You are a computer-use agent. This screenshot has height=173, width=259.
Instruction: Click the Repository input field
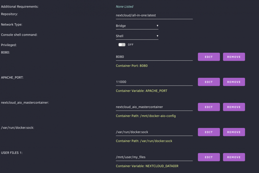(154, 15)
